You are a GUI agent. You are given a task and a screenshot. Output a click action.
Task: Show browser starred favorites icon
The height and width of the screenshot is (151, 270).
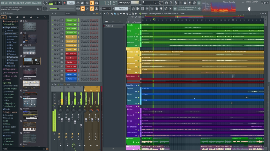pos(38,17)
